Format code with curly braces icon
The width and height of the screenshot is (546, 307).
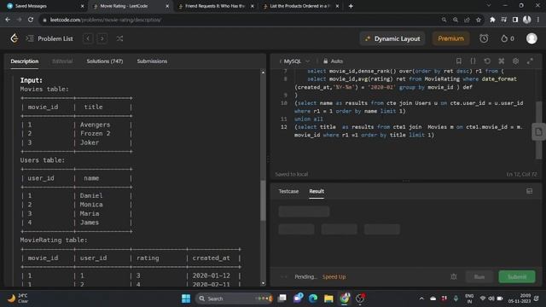click(473, 61)
